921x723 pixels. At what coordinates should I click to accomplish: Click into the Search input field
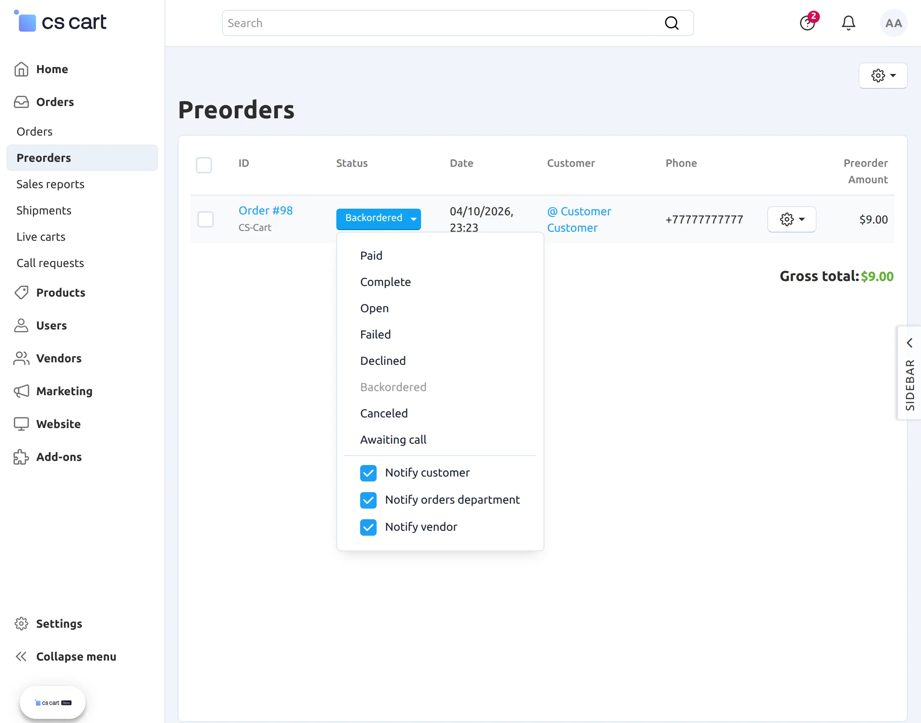(x=441, y=23)
